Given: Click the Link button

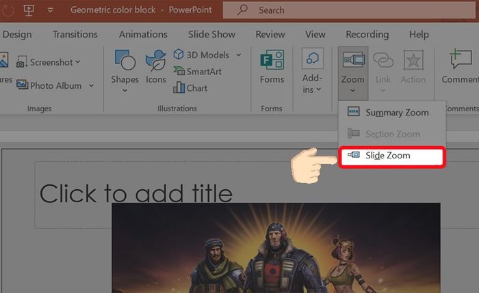Looking at the screenshot, I should click(x=383, y=71).
